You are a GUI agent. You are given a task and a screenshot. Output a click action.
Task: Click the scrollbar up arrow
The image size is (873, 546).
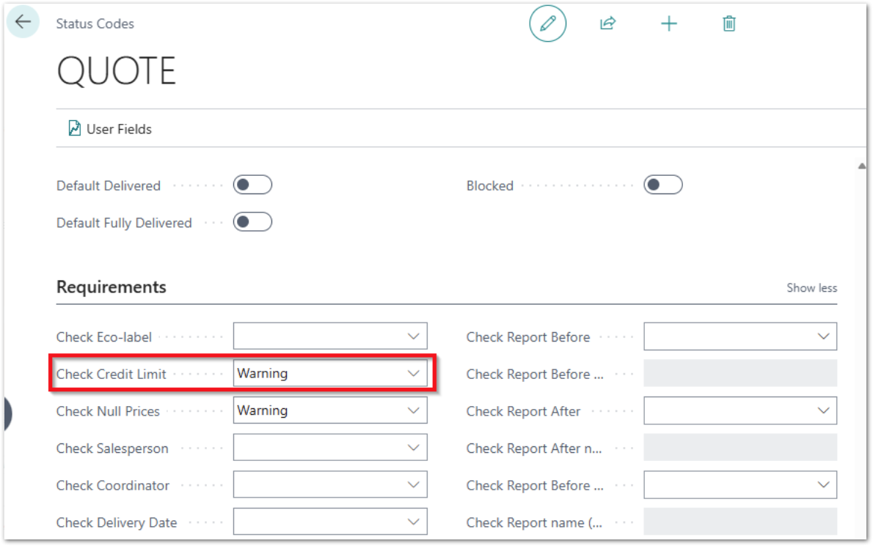tap(862, 167)
